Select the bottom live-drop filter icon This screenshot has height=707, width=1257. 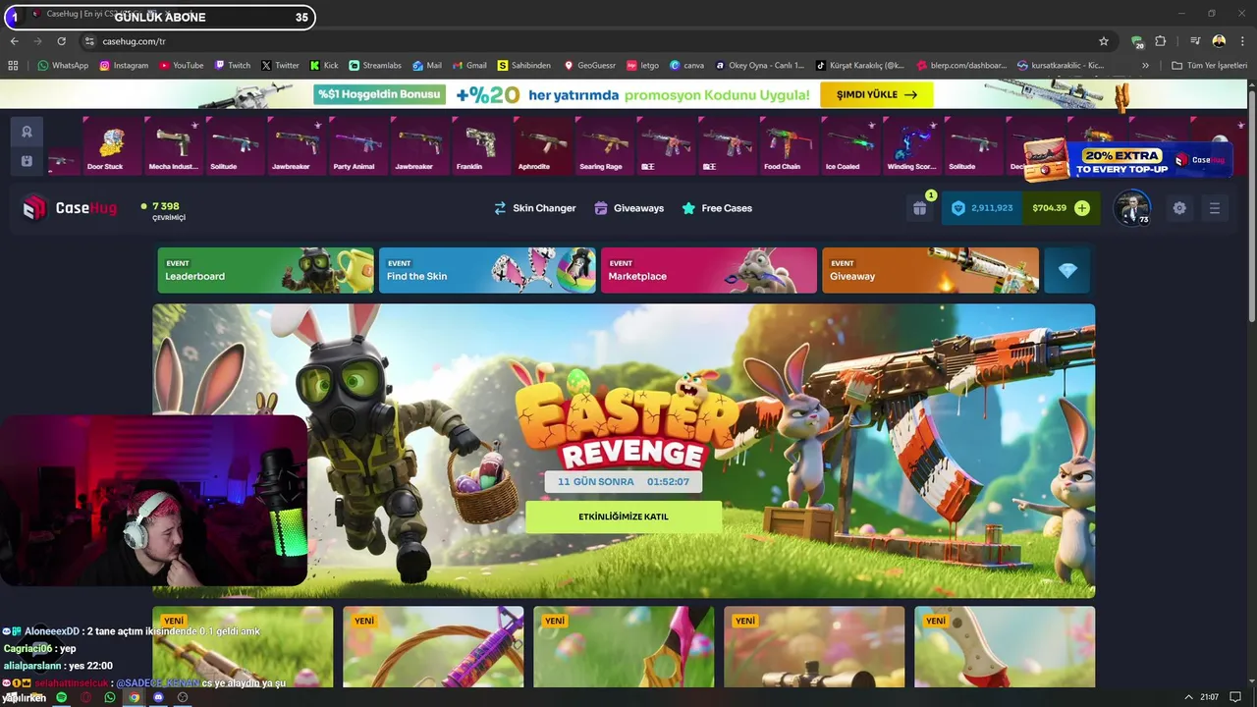pos(27,161)
